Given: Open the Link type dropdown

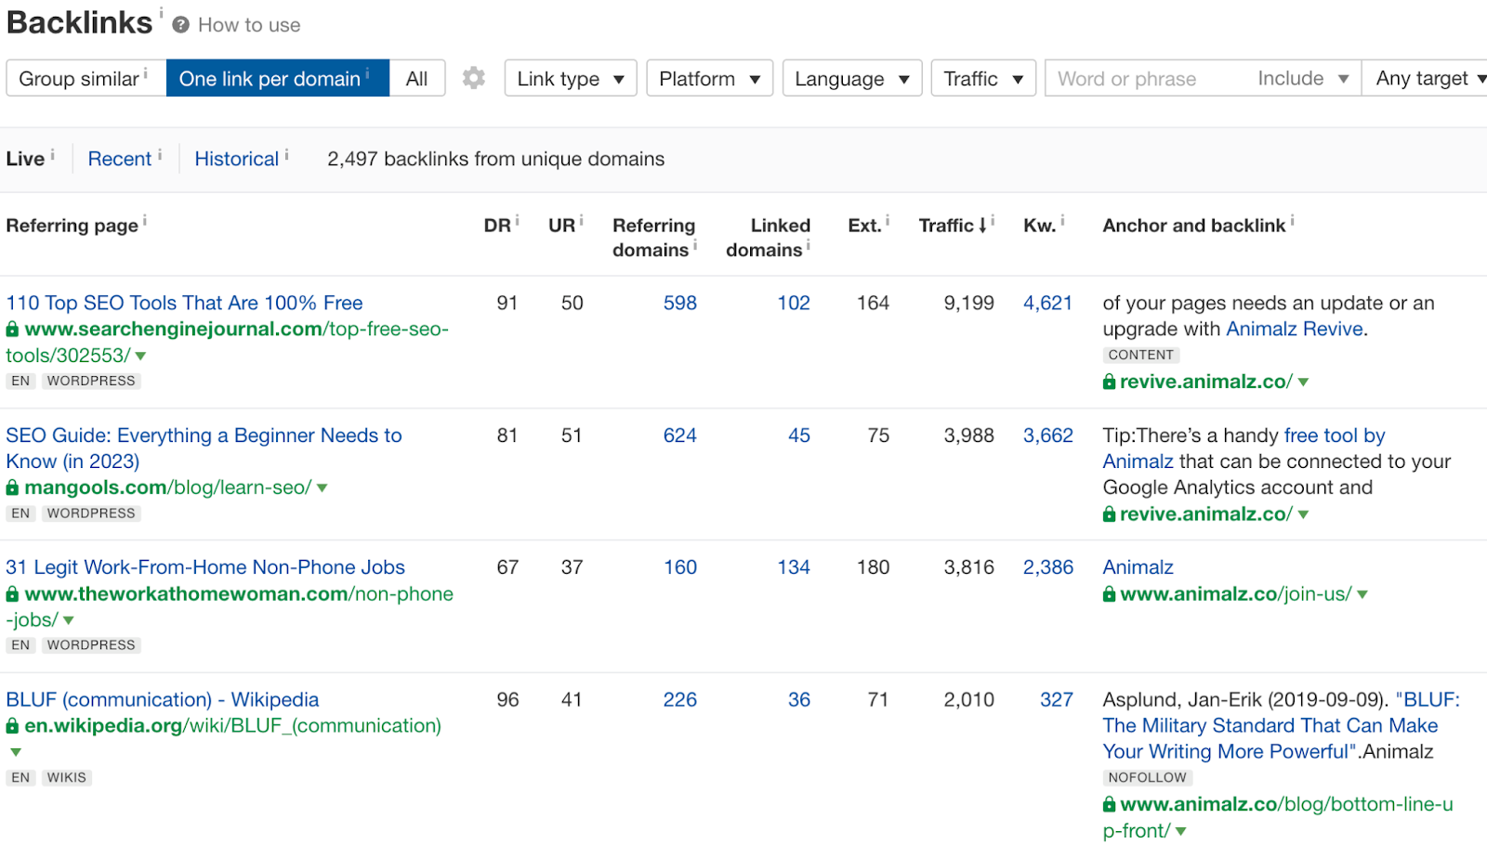Looking at the screenshot, I should 570,79.
